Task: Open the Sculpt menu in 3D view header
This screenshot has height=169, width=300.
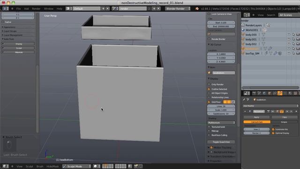Action: coord(29,166)
